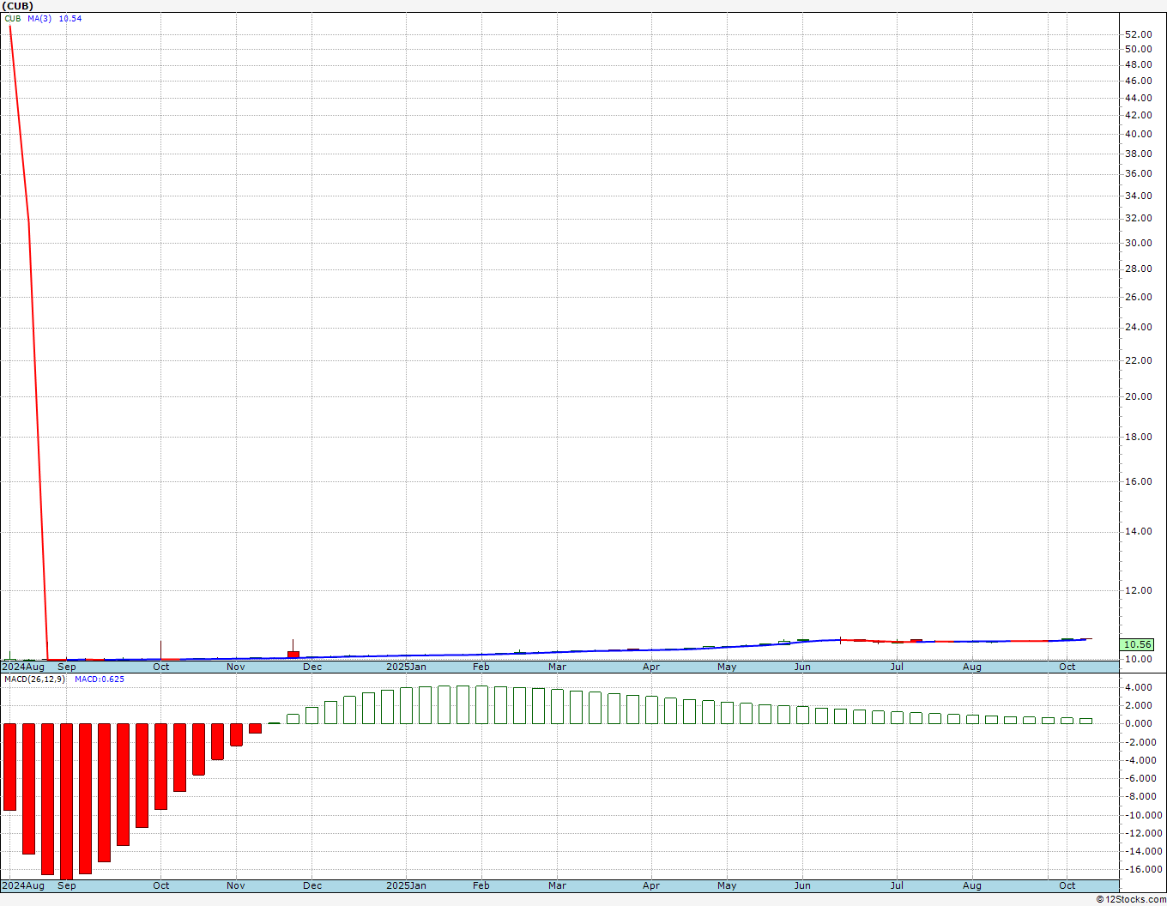Click the 20.00 price axis label
1167x906 pixels.
click(1138, 396)
